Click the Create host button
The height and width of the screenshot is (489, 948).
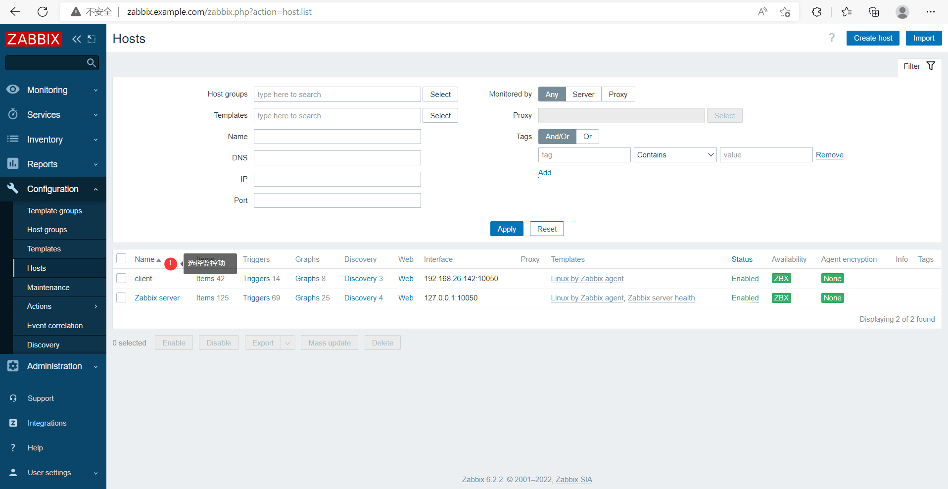pyautogui.click(x=873, y=38)
